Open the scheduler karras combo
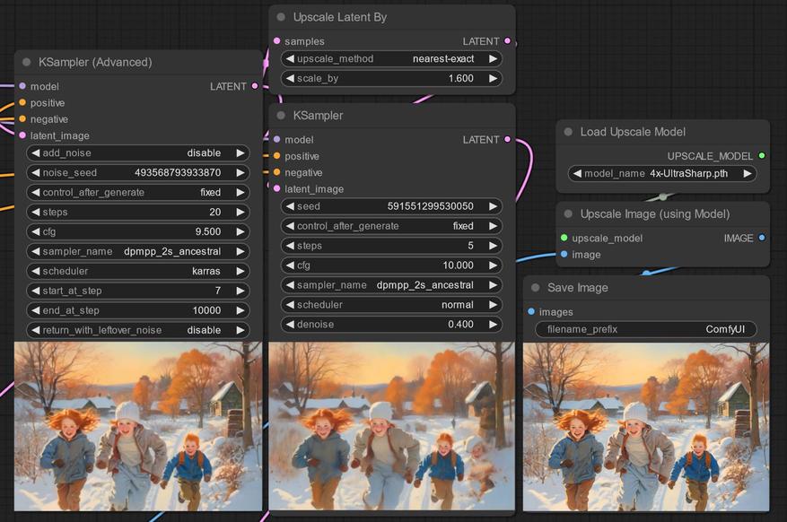787x522 pixels. [138, 271]
